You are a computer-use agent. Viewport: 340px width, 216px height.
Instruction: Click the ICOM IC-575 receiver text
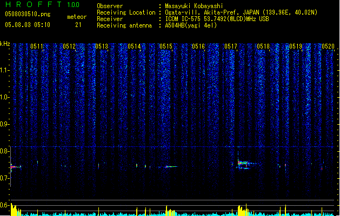click(217, 19)
